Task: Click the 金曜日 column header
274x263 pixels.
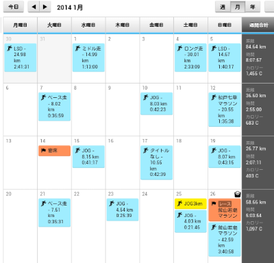Action: (x=156, y=25)
